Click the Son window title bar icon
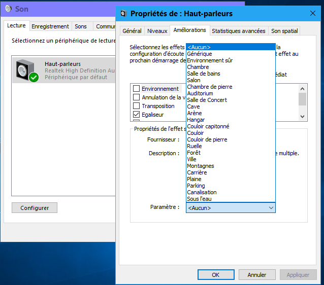The height and width of the screenshot is (285, 324). (8, 9)
